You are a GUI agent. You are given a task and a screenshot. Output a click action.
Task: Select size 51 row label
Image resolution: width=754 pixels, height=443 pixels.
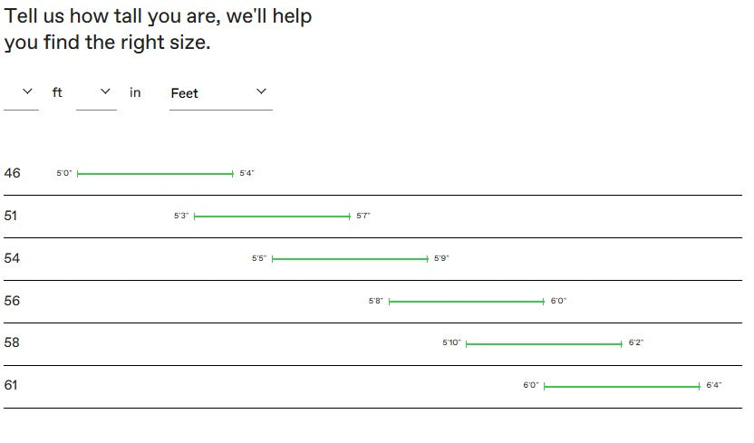coord(11,216)
